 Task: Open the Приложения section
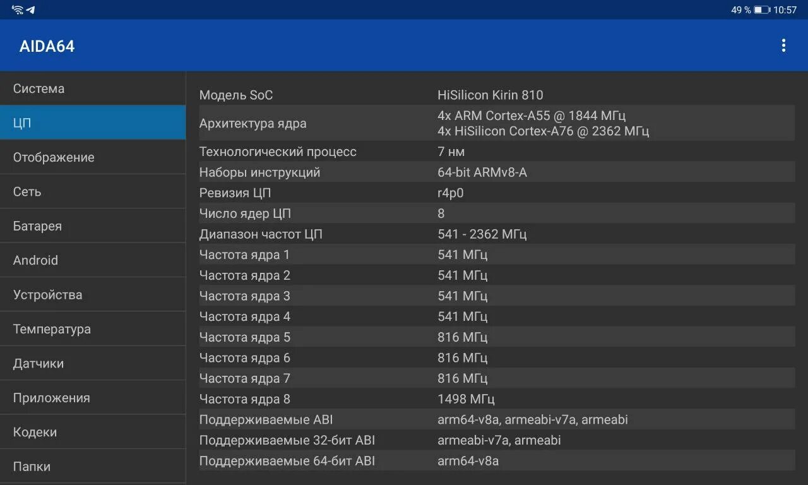(93, 398)
